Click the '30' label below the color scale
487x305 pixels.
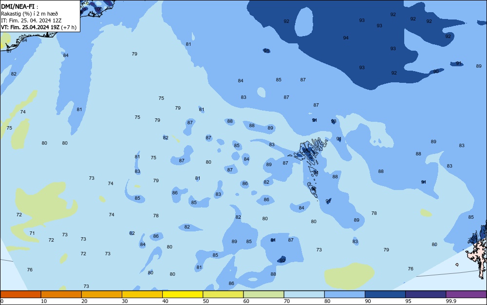point(125,301)
